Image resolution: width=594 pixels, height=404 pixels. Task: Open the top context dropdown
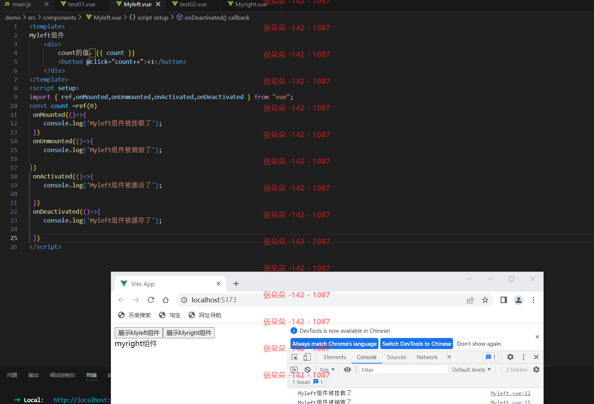point(327,369)
